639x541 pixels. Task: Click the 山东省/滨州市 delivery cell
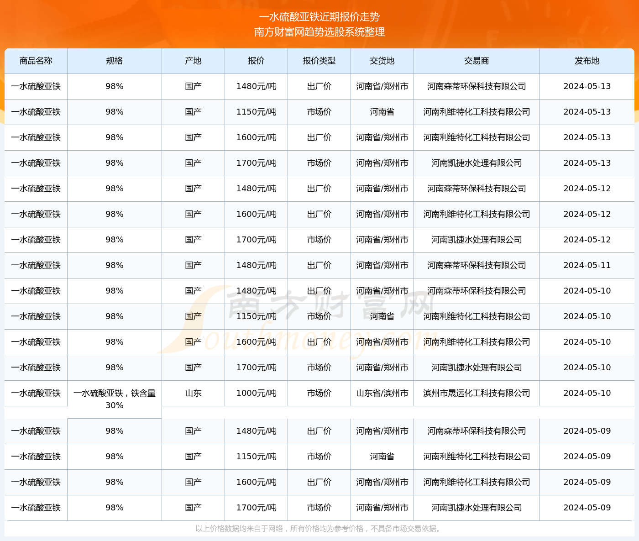382,393
